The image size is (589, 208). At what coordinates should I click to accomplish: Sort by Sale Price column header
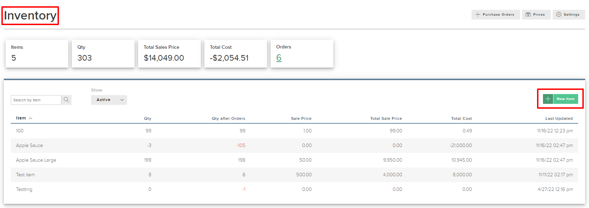(301, 118)
